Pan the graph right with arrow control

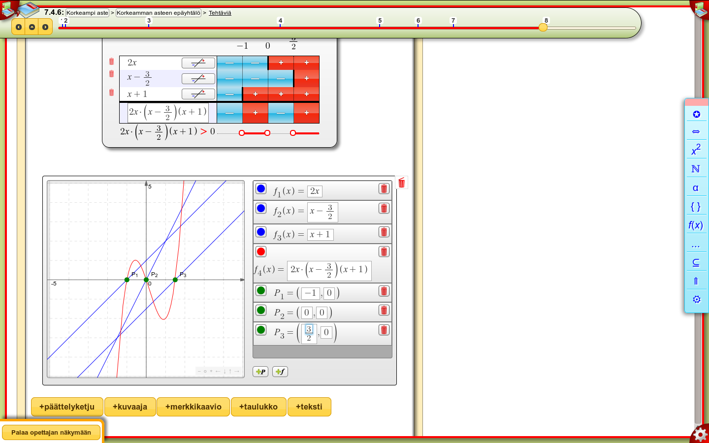237,371
